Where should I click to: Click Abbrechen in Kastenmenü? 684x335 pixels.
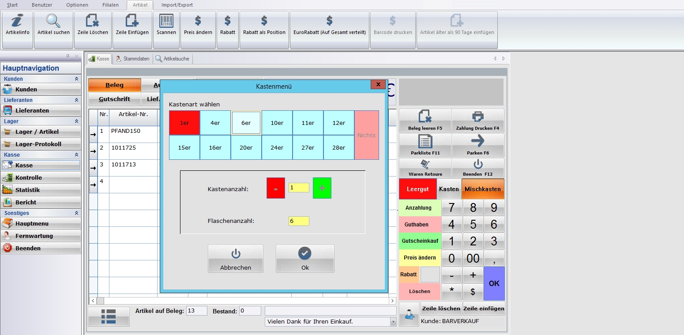[x=236, y=259]
